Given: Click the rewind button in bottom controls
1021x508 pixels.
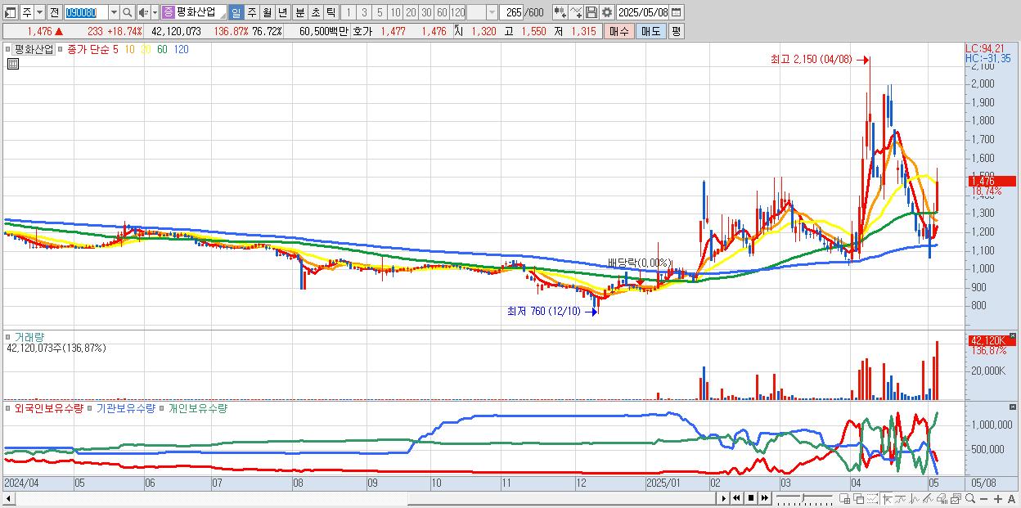Looking at the screenshot, I should (x=736, y=498).
